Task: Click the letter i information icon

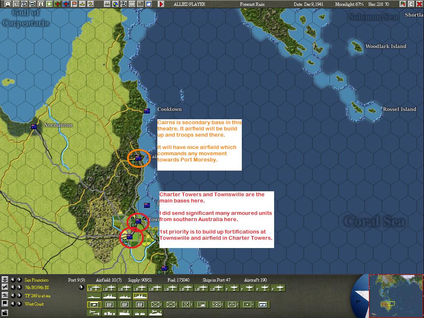Action: pos(41,4)
